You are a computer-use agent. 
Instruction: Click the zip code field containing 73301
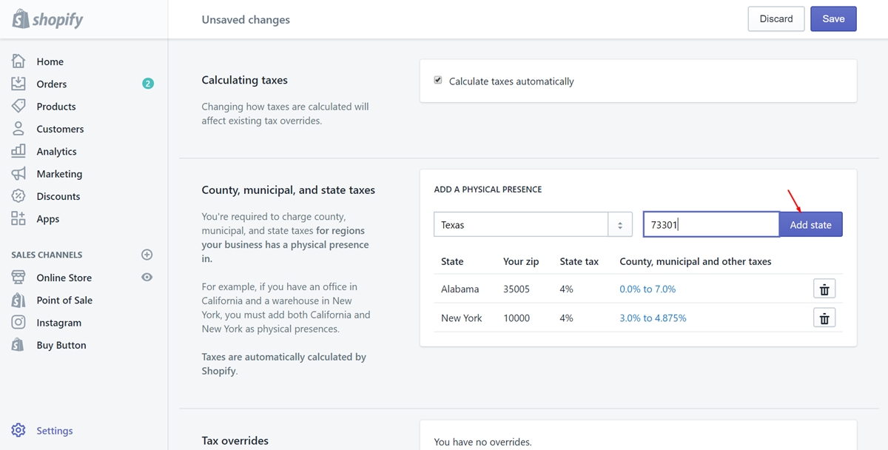[x=711, y=225]
